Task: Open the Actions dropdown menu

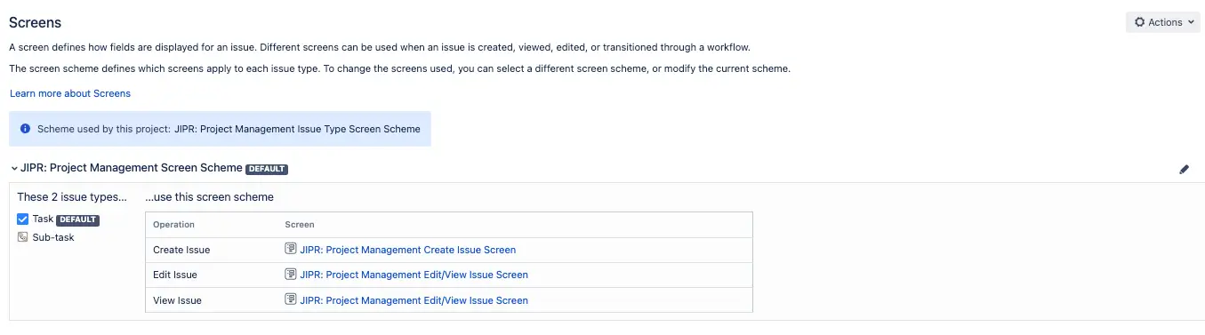Action: [1163, 22]
